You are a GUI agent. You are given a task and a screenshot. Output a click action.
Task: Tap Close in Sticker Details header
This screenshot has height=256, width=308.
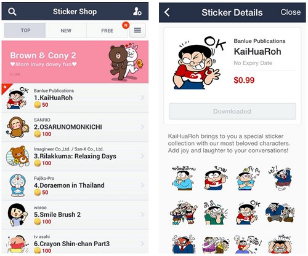point(291,12)
